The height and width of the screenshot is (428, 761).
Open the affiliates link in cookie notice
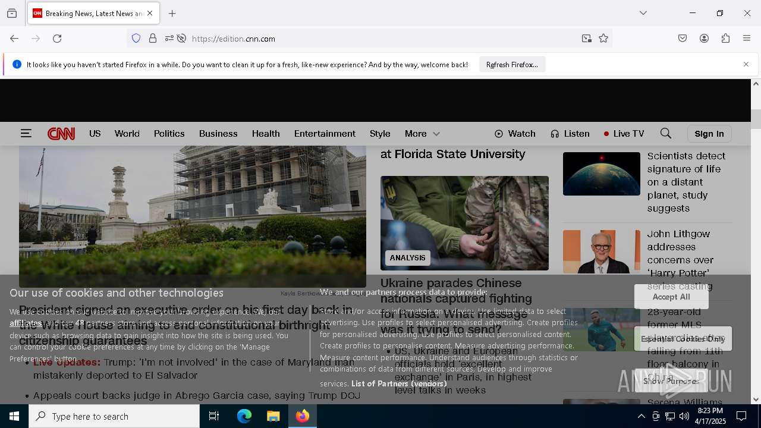click(x=26, y=323)
